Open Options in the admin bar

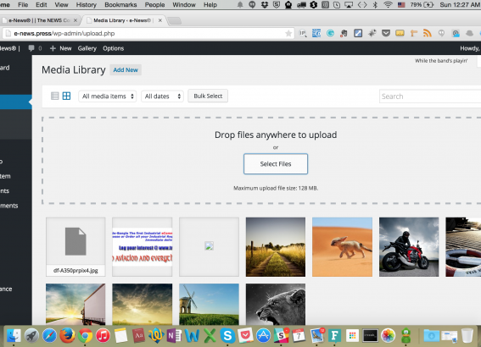click(x=113, y=48)
